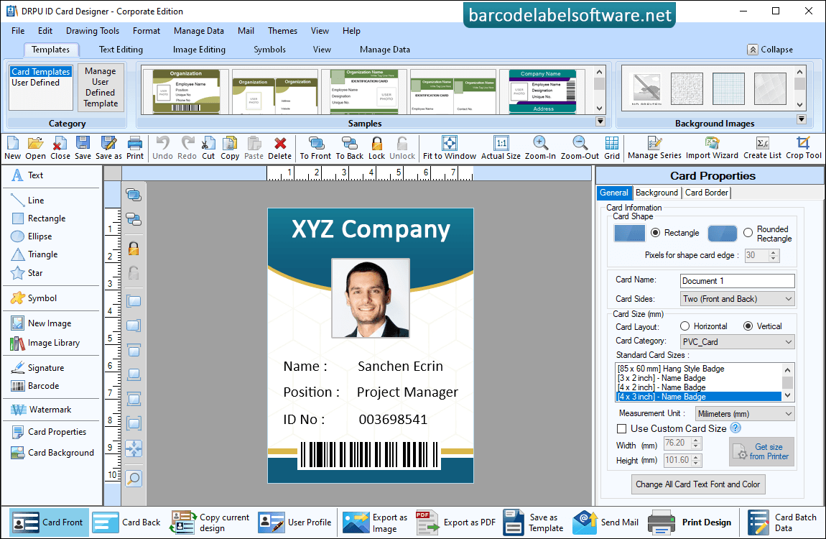Expand the Background Images gallery arrow

point(802,119)
